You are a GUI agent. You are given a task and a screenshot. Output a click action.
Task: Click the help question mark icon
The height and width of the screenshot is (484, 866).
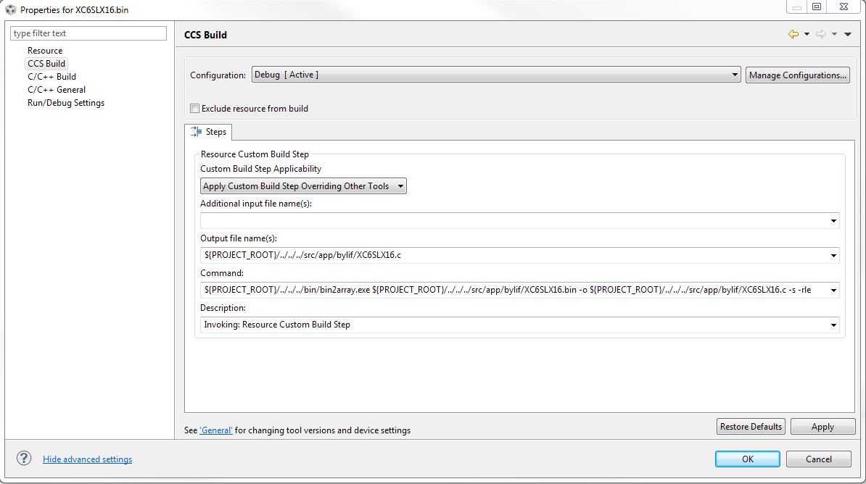pyautogui.click(x=24, y=458)
